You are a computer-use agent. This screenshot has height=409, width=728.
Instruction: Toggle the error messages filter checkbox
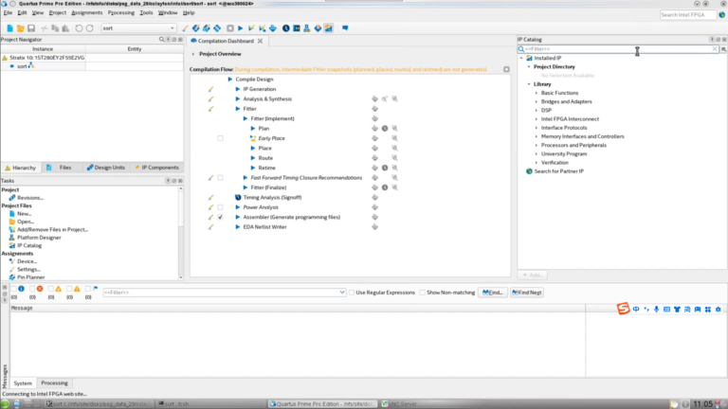pos(32,289)
